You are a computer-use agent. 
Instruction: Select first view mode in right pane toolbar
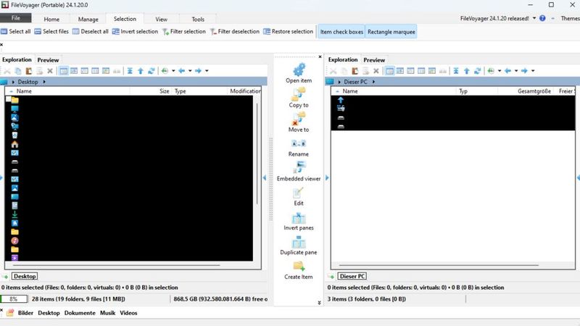pos(389,71)
